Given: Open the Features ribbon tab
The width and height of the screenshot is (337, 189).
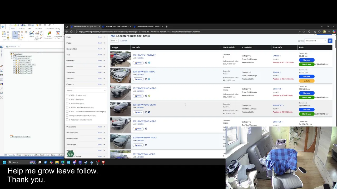Looking at the screenshot, I should point(22,29).
